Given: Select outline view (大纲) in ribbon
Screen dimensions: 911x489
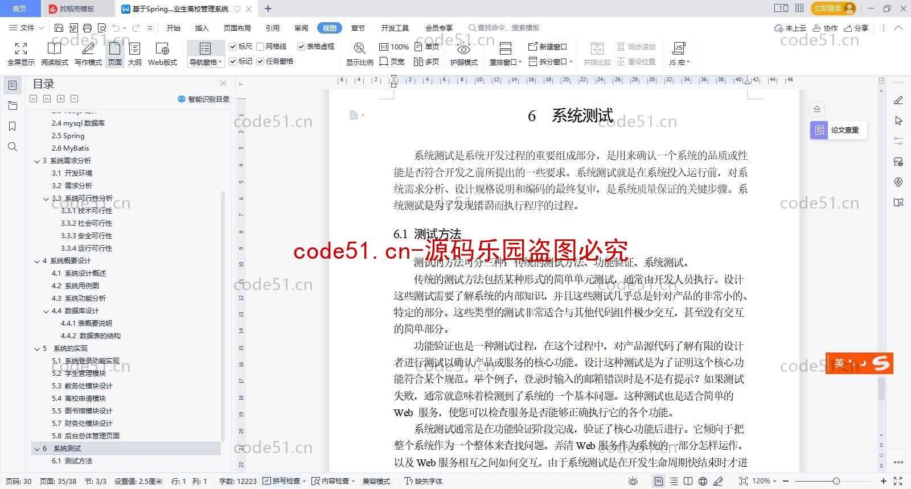Looking at the screenshot, I should click(135, 54).
